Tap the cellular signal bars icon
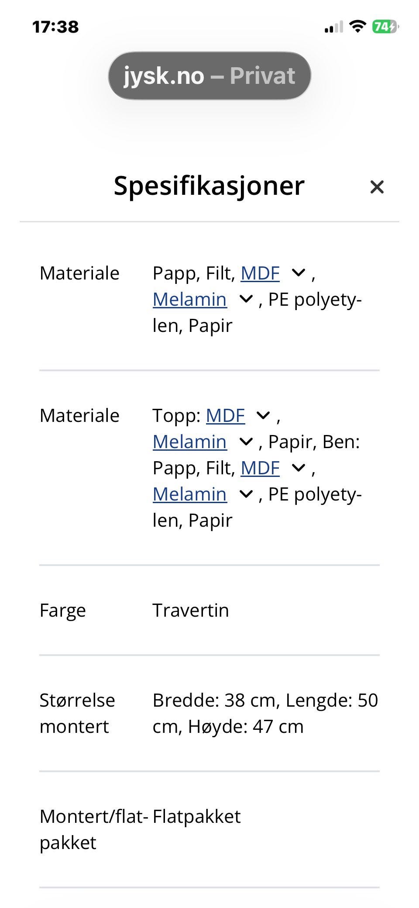419x908 pixels. (x=334, y=27)
